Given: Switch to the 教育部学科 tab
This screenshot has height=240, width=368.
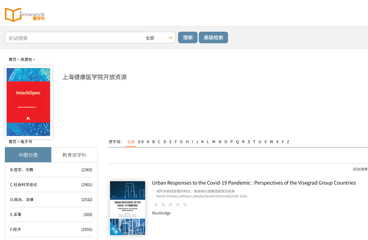Looking at the screenshot, I should 74,155.
